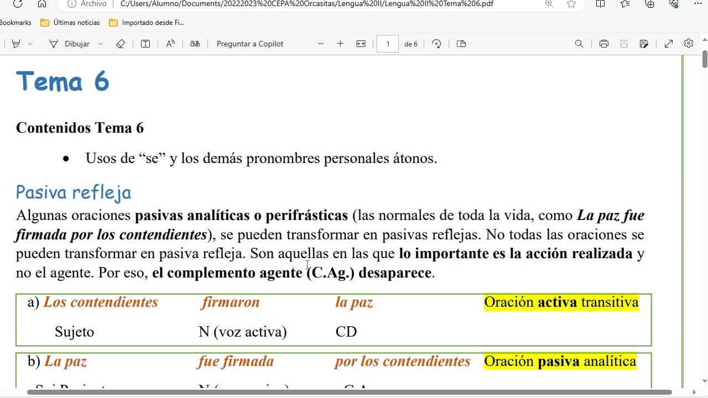Add a text box to the PDF
Screen dimensions: 708x398
(145, 44)
